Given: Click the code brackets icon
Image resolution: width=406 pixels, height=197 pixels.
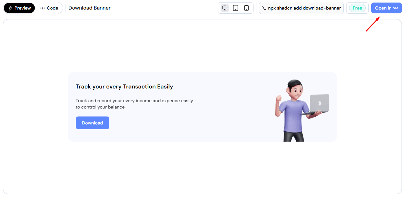Looking at the screenshot, I should tap(43, 8).
